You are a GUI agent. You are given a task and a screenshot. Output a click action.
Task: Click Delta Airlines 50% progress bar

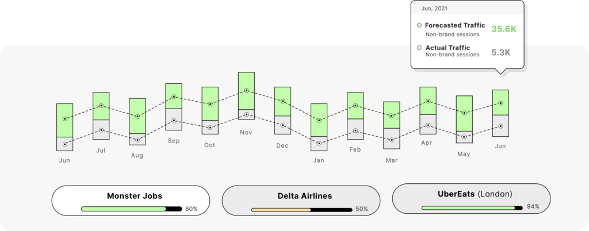pos(302,210)
